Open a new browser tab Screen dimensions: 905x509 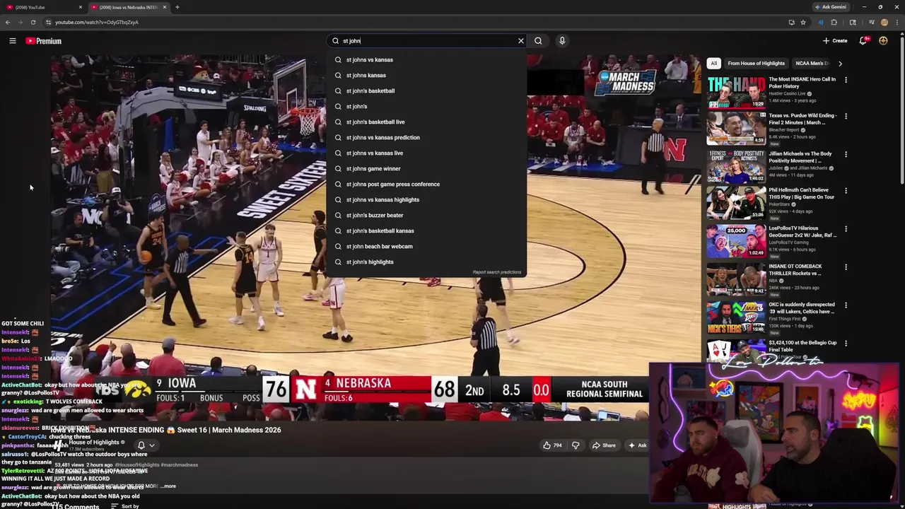pos(177,7)
